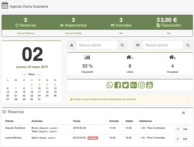Click Ver under Facturación
Viewport: 194px width, 147px height.
coord(169,33)
